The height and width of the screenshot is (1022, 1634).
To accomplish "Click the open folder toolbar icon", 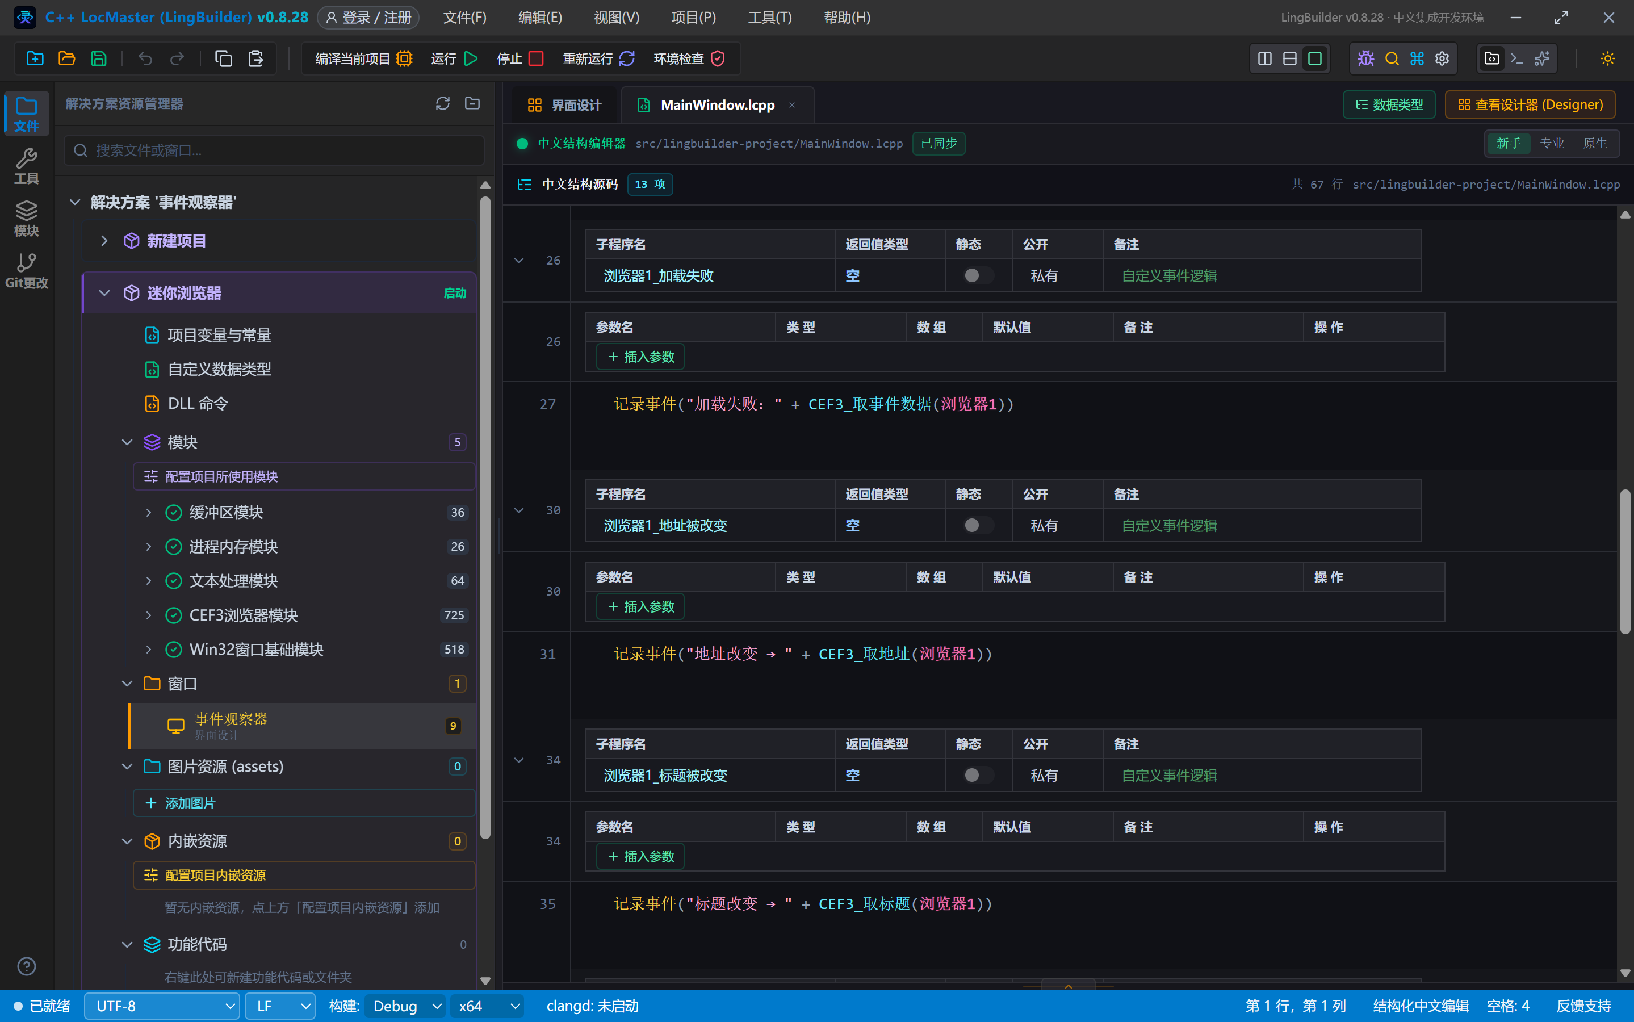I will pyautogui.click(x=67, y=59).
